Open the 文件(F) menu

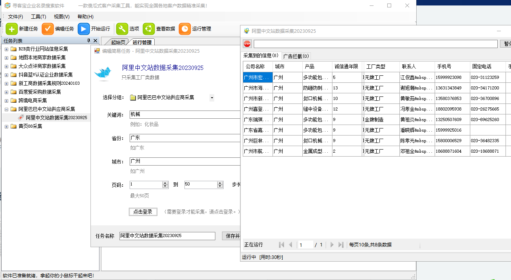click(x=16, y=17)
